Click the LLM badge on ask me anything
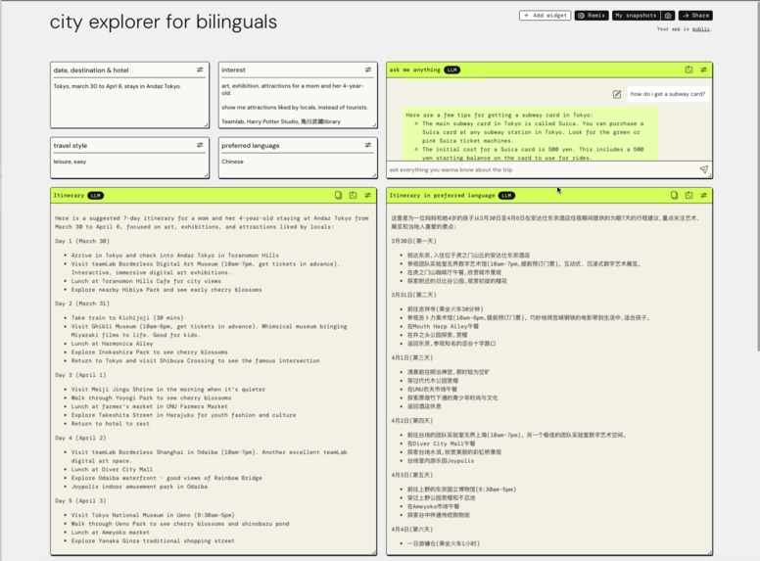The width and height of the screenshot is (760, 561). tap(452, 70)
